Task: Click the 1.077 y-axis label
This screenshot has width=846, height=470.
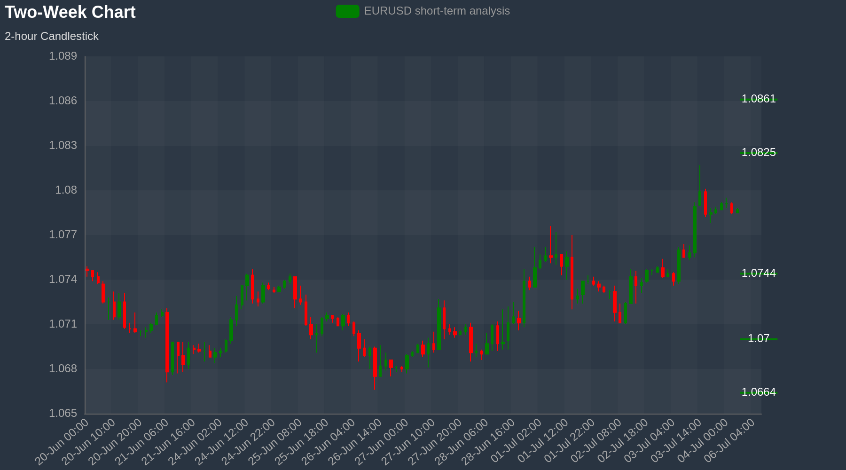Action: (63, 235)
